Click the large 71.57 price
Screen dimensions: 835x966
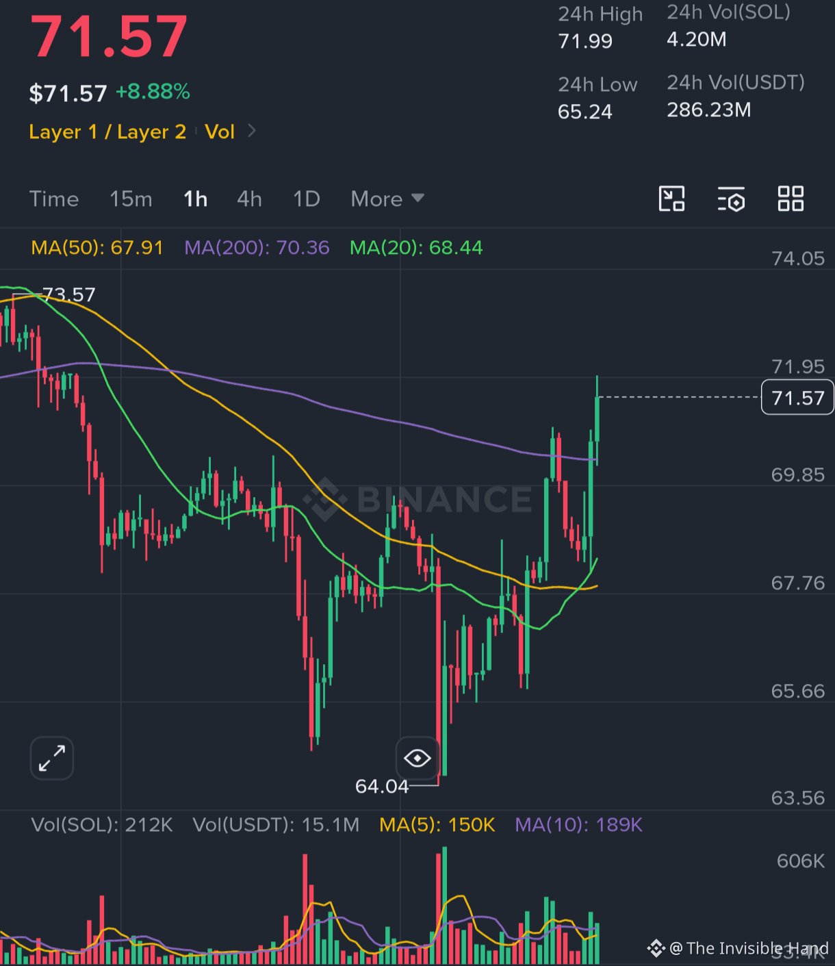109,36
